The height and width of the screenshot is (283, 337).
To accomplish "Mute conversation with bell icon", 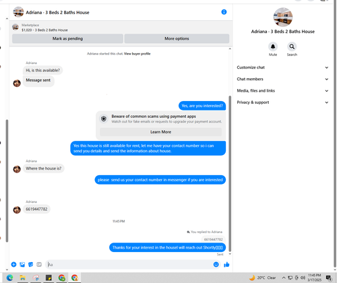I will 273,46.
